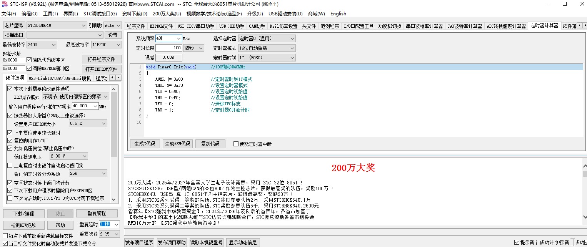The width and height of the screenshot is (587, 247).
Task: Open the watchdog divider 256 dropdown
Action: 88,173
